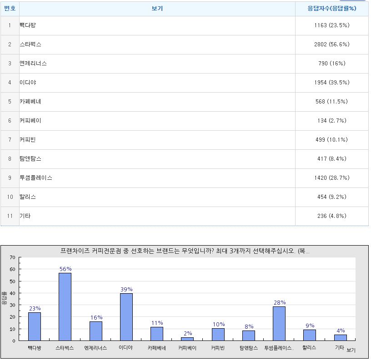Image resolution: width=371 pixels, height=360 pixels.
Task: Click the value 1163 (23.5%)
Action: (332, 25)
